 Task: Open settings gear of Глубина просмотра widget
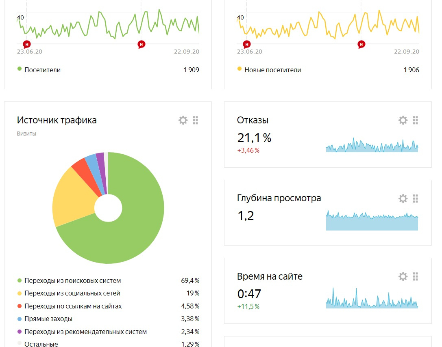[x=403, y=198]
